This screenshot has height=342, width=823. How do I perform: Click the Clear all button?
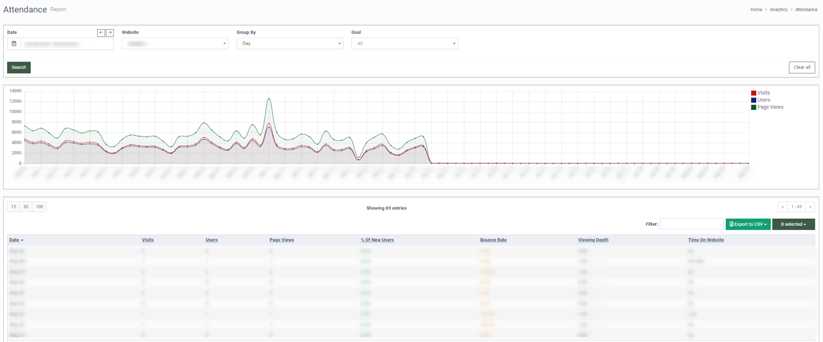coord(801,67)
